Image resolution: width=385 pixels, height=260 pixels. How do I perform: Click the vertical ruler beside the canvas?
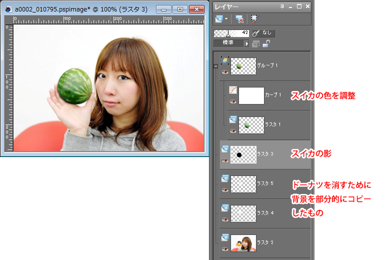(9, 87)
